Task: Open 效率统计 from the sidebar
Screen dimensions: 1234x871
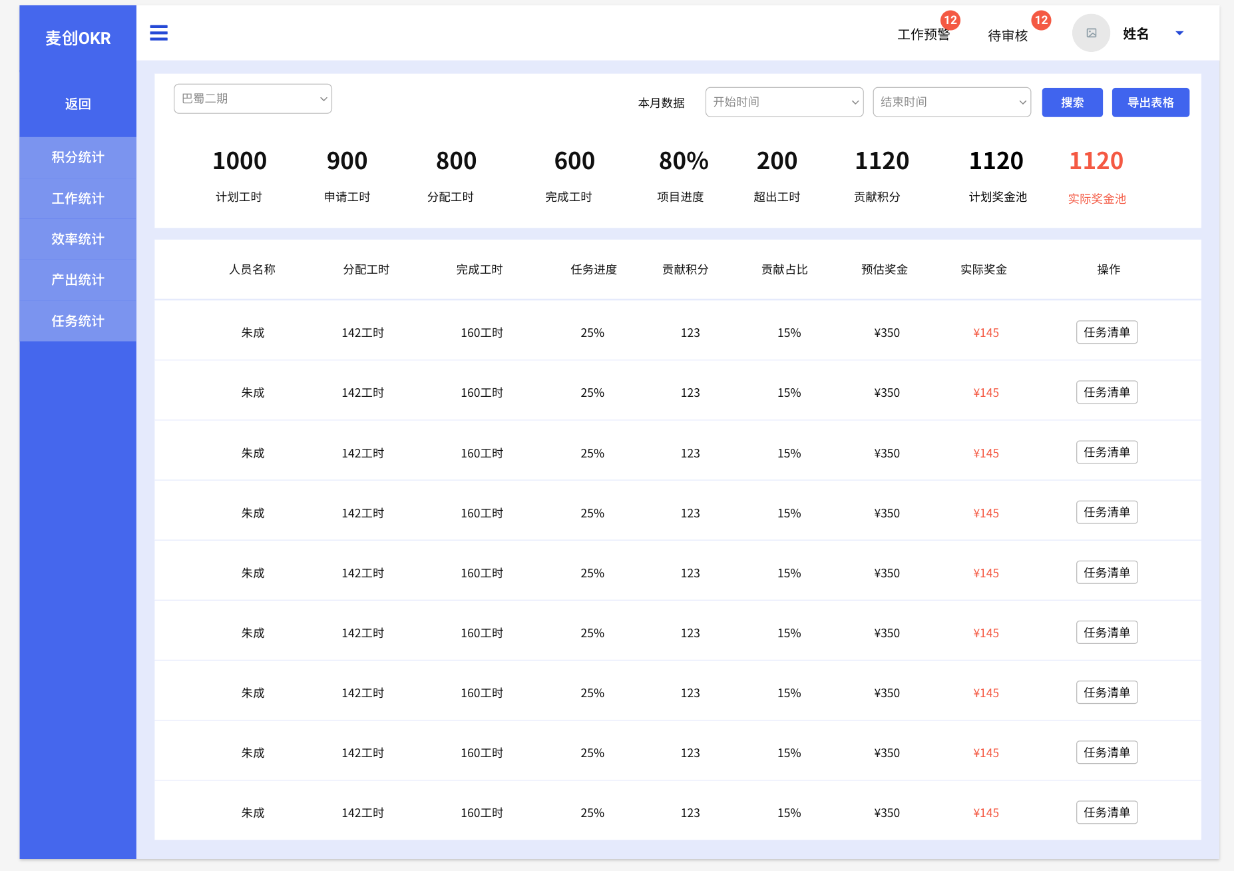Action: tap(78, 239)
